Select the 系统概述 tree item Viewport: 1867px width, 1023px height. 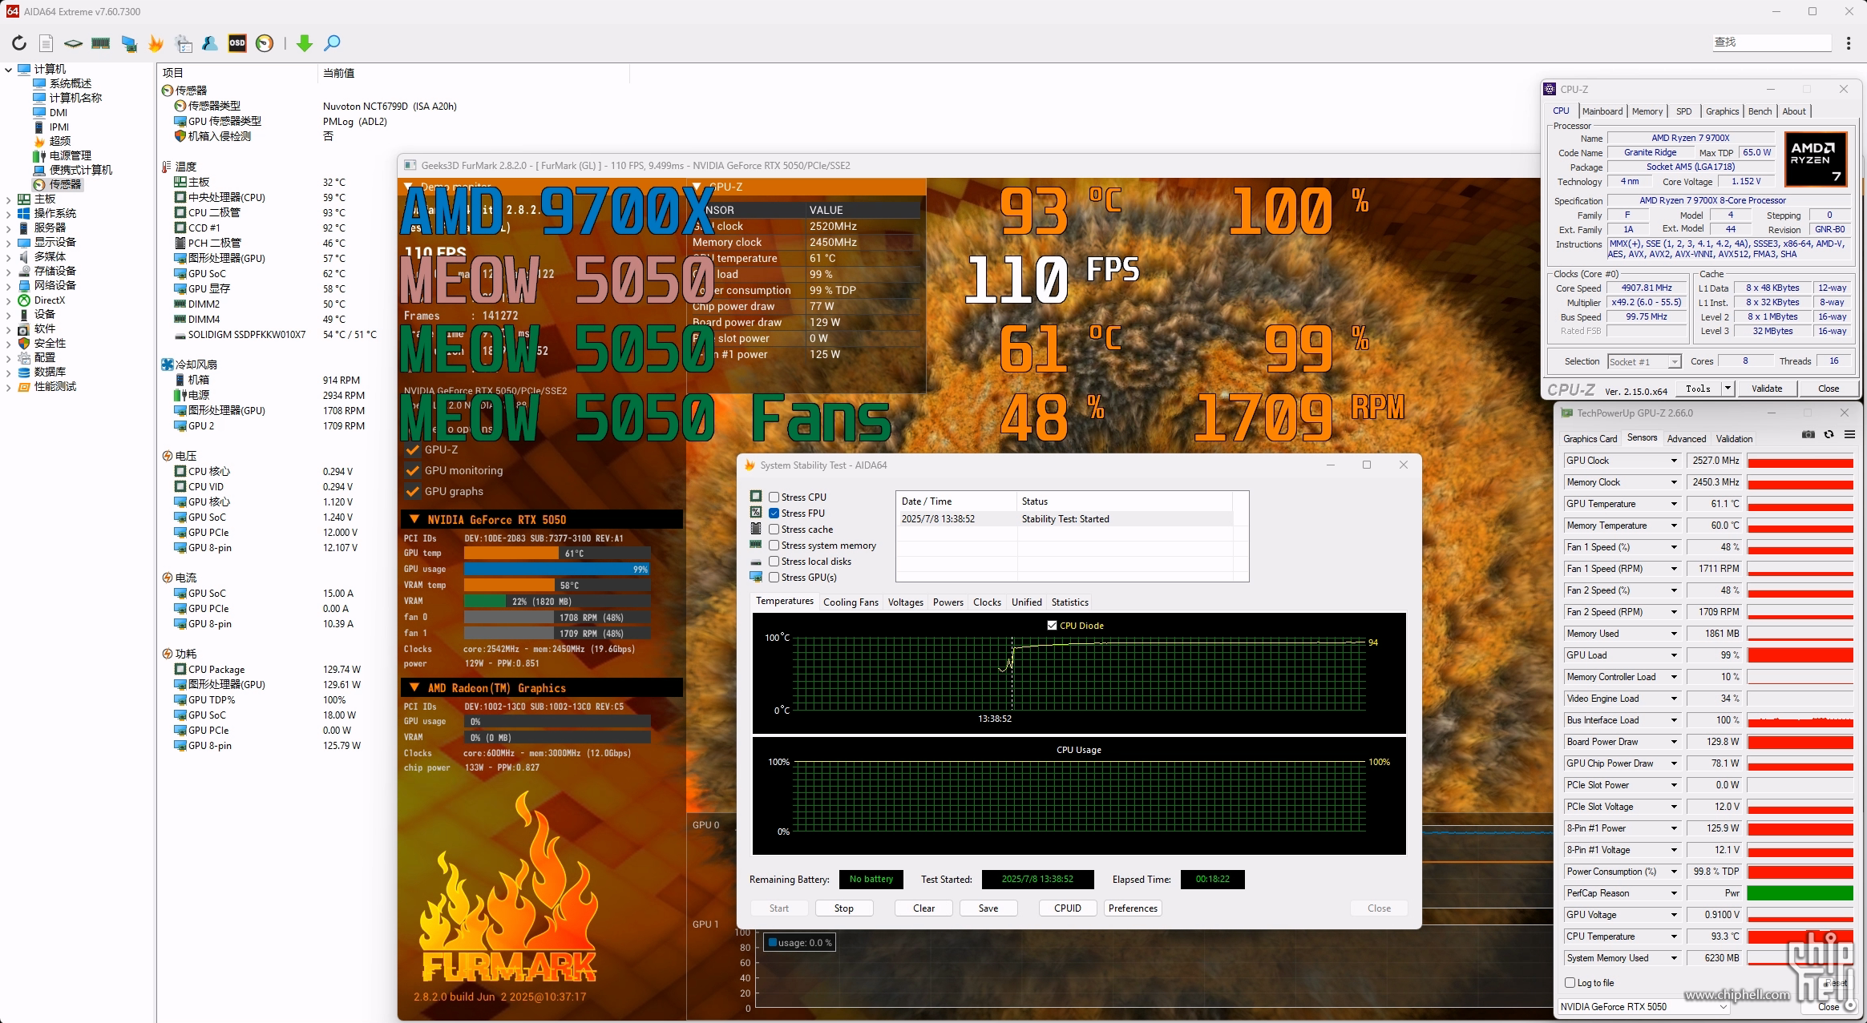[x=71, y=83]
